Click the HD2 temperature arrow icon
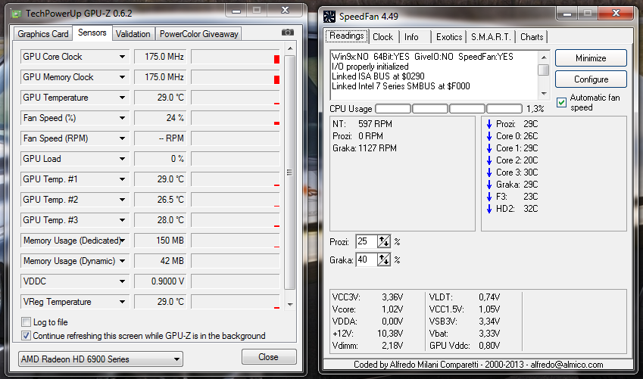This screenshot has height=379, width=643. pyautogui.click(x=488, y=209)
